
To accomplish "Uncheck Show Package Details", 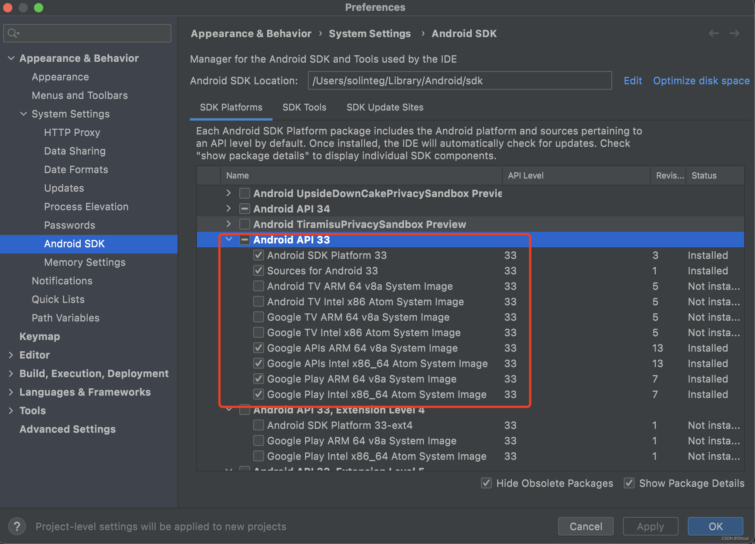I will click(x=629, y=483).
